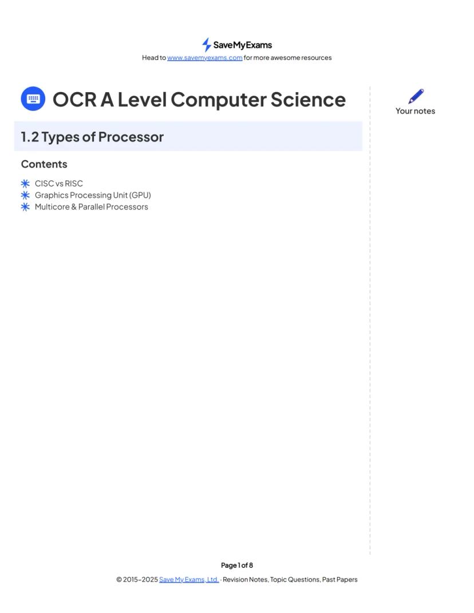Click the star bullet beside Multicore & Parallel Processors
The height and width of the screenshot is (613, 474).
[25, 207]
